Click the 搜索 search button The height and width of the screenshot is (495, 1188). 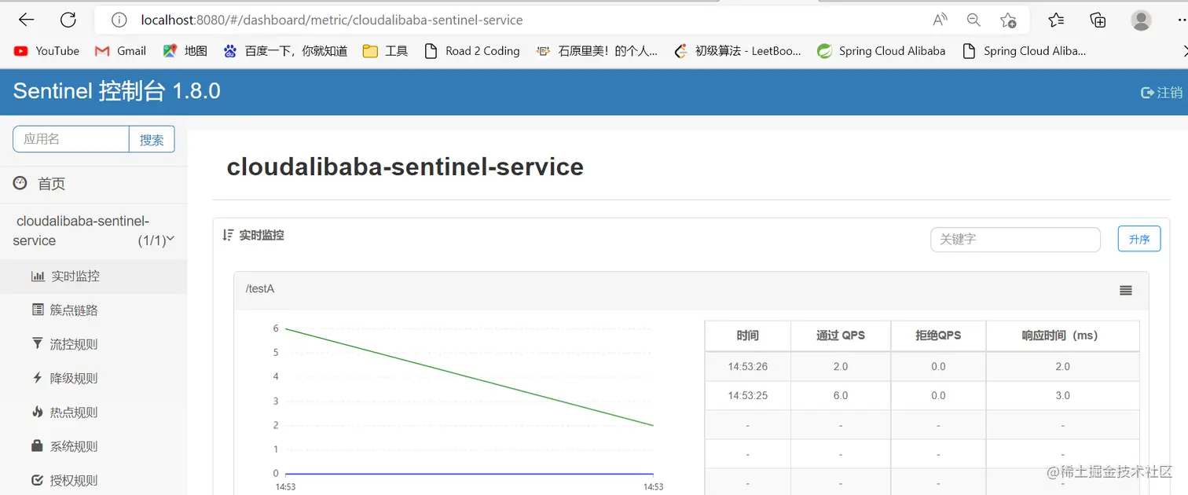[x=152, y=140]
